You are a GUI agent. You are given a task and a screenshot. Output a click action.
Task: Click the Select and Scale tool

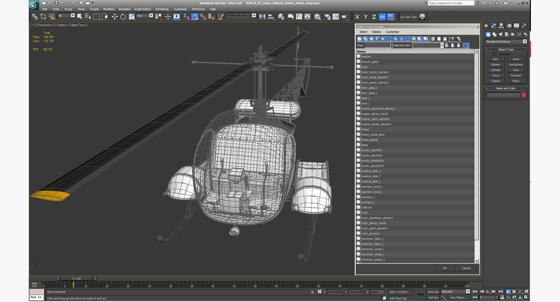pyautogui.click(x=131, y=17)
